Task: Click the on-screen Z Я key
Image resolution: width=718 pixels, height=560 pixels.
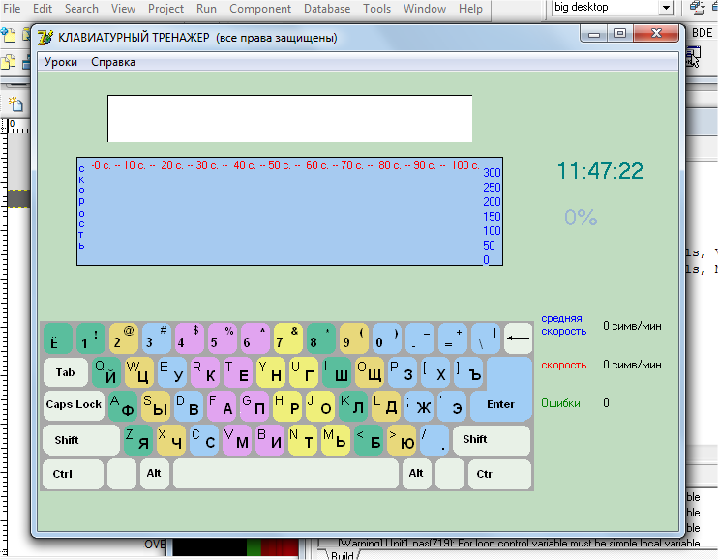Action: click(138, 440)
